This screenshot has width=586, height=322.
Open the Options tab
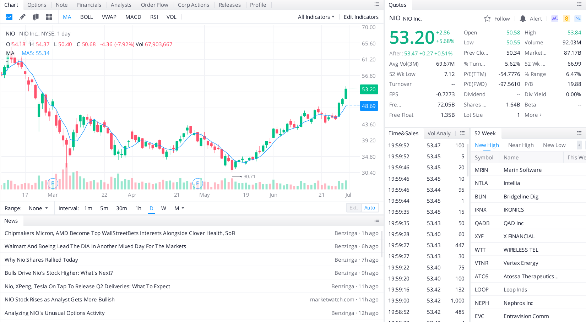tap(37, 5)
